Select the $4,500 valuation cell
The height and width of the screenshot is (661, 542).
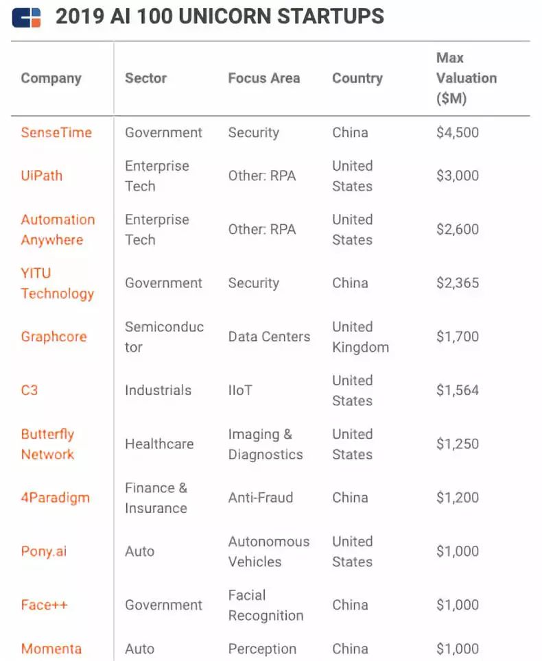tap(458, 132)
